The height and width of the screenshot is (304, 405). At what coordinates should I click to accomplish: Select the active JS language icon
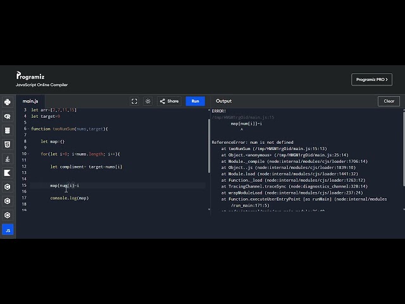(8, 230)
